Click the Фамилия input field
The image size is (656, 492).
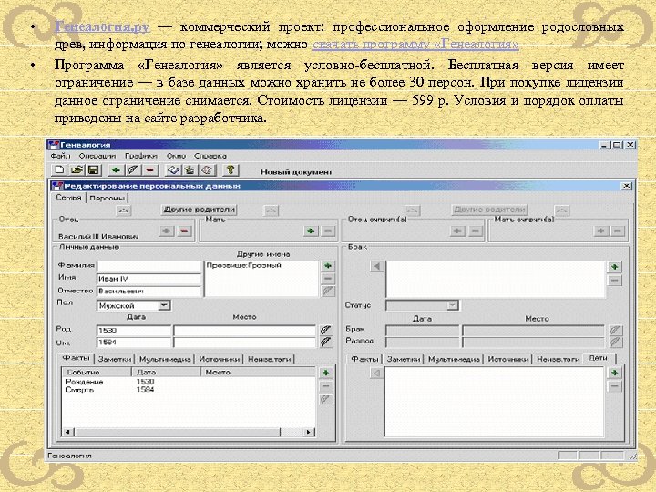tap(149, 266)
